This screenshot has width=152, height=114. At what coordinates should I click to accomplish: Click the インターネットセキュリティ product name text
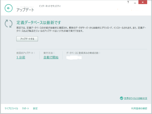(50, 6)
